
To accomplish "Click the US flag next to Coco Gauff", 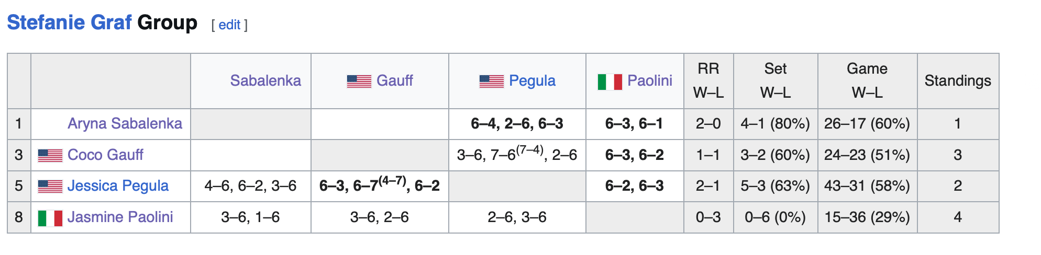I will click(x=50, y=155).
